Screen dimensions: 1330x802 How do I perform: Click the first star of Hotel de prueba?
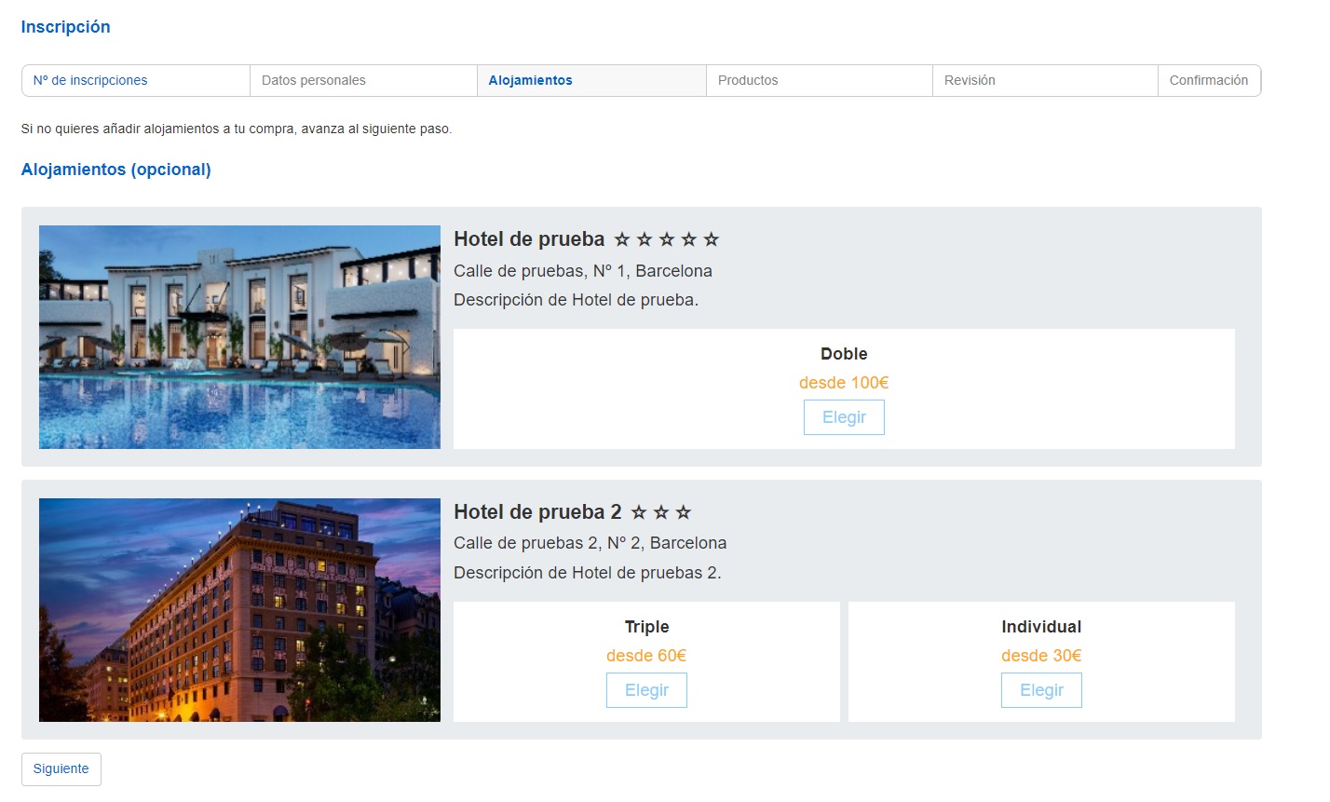pyautogui.click(x=622, y=240)
